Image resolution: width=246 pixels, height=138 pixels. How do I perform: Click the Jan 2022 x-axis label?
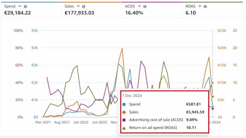coord(81,122)
